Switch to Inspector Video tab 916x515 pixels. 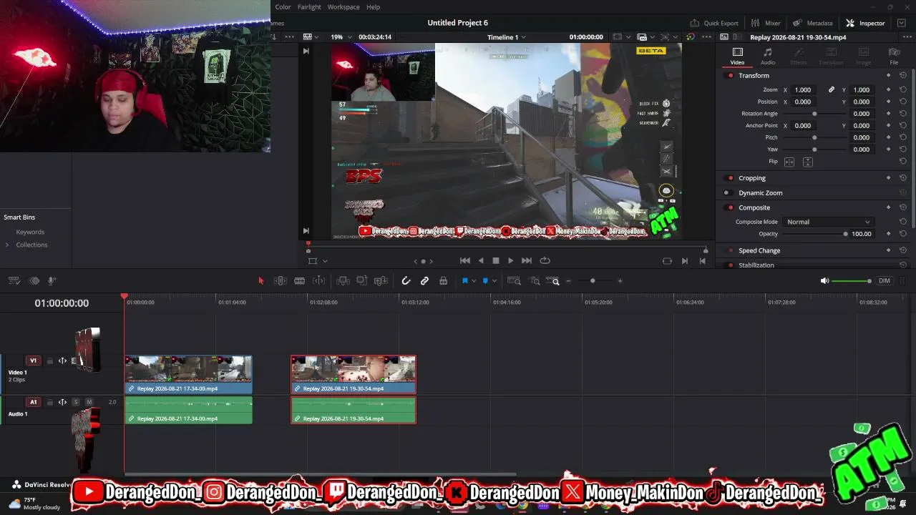737,57
